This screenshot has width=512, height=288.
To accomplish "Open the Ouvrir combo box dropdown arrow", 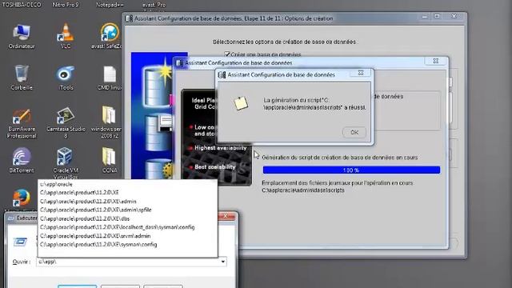I will 223,262.
